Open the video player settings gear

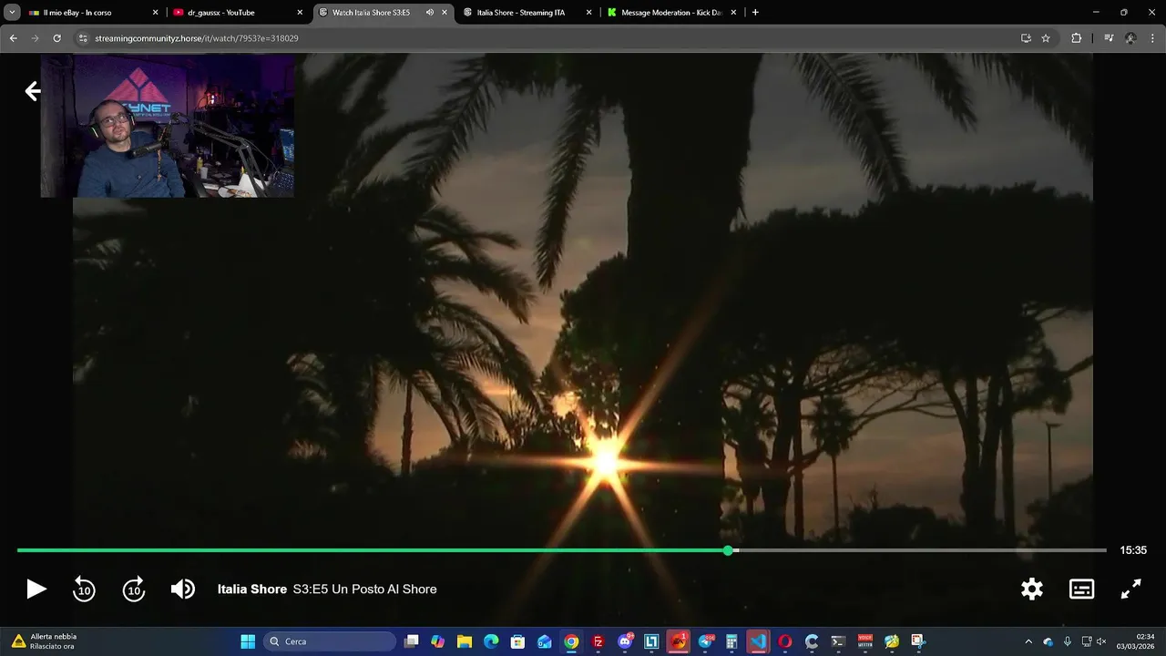tap(1032, 589)
